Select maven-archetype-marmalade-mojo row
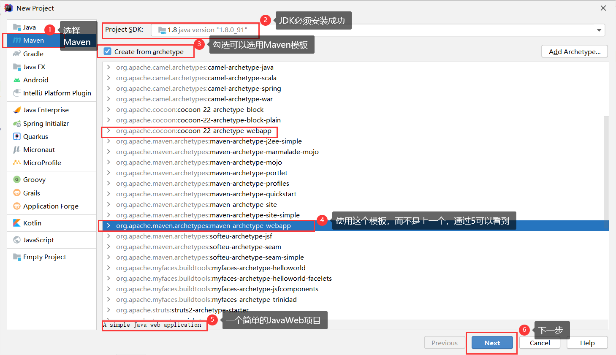The width and height of the screenshot is (616, 355). (x=355, y=152)
